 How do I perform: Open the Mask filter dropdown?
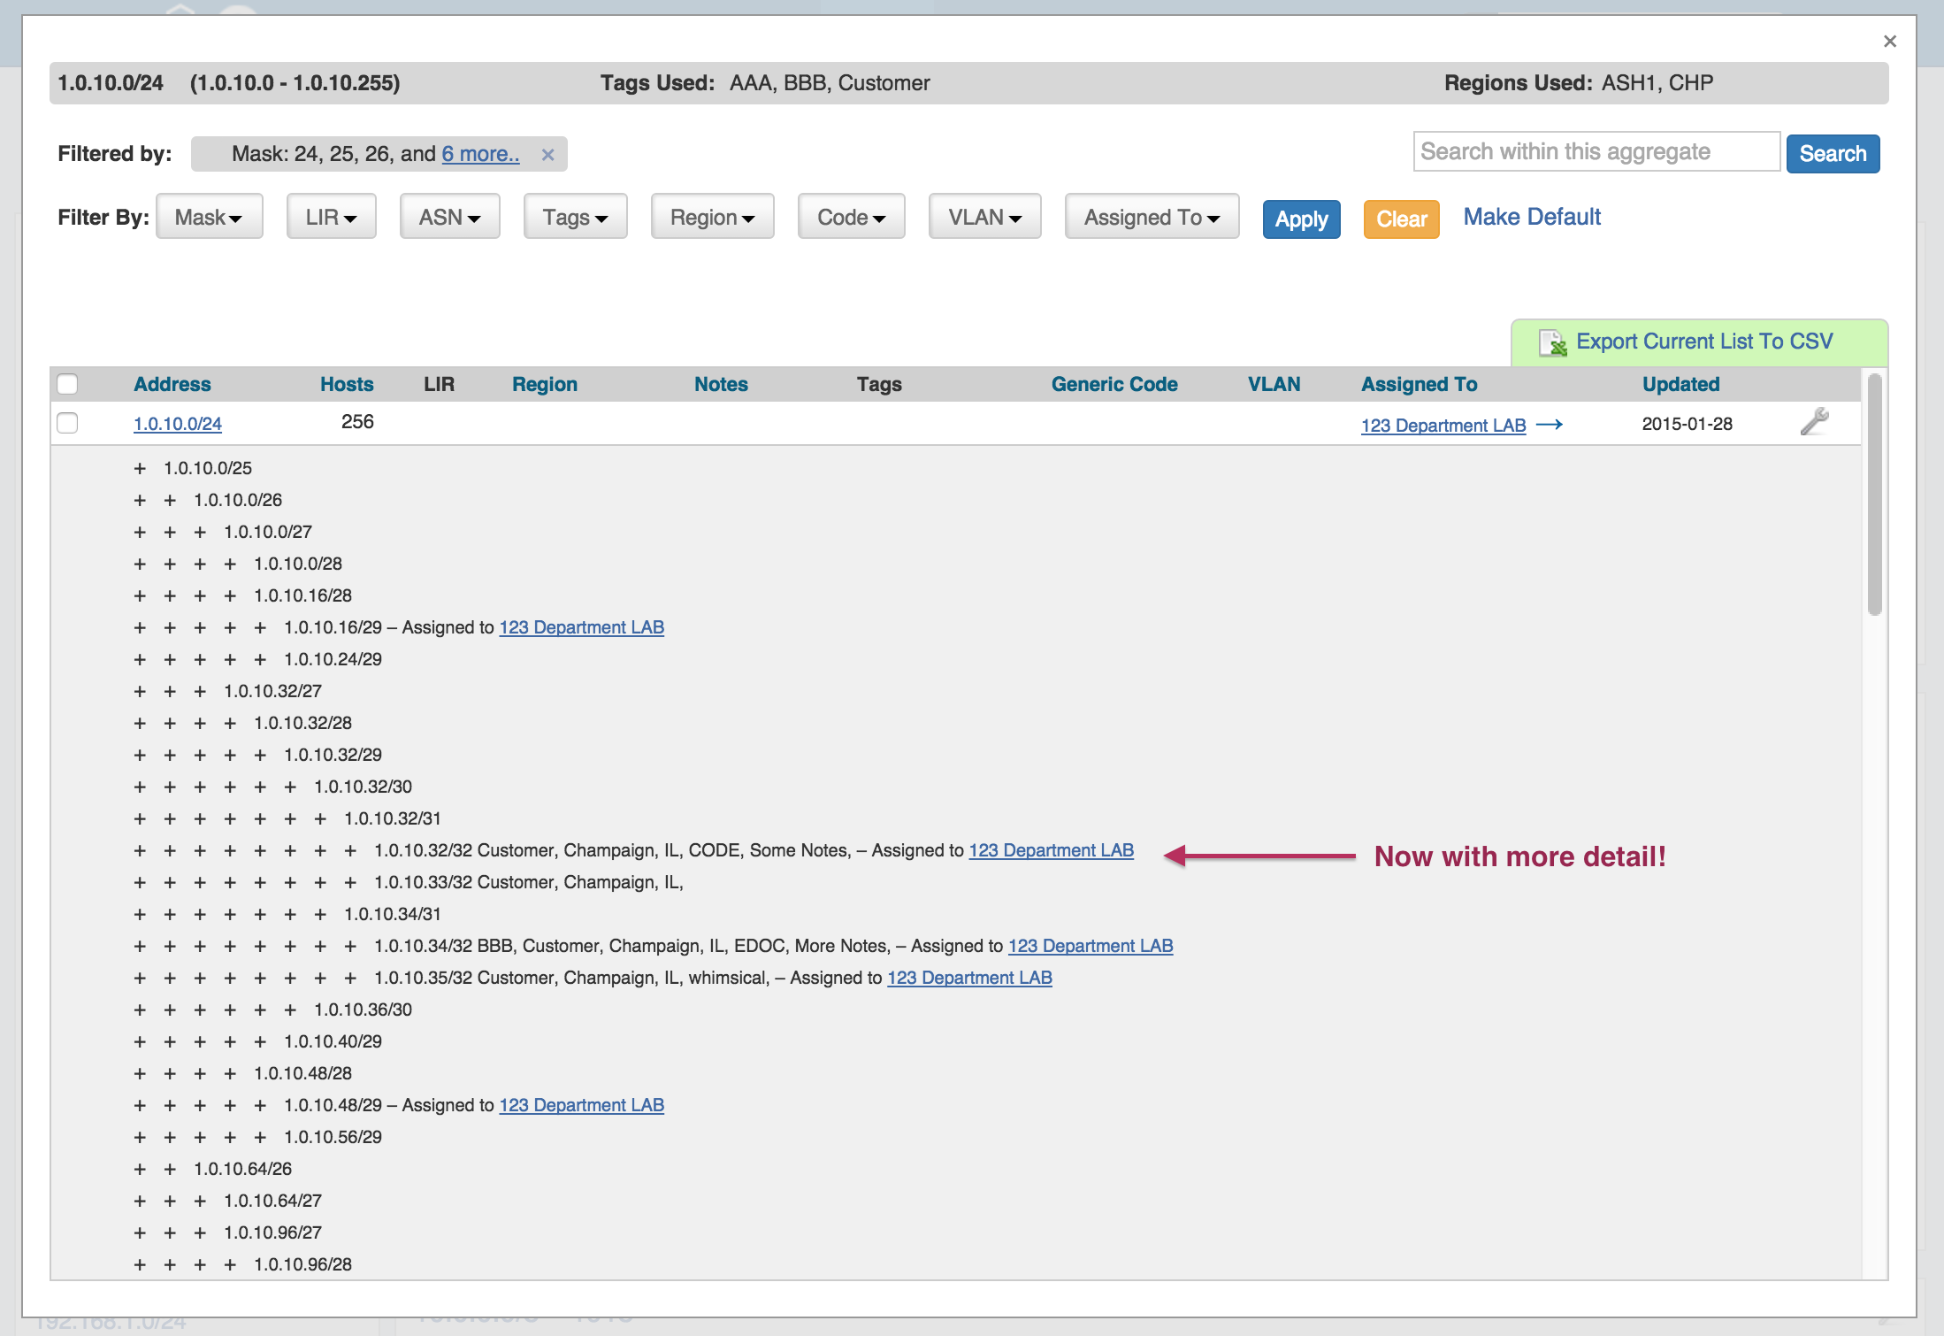(209, 217)
